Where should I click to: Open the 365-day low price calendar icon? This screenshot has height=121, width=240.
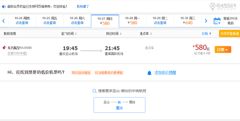tap(217, 21)
